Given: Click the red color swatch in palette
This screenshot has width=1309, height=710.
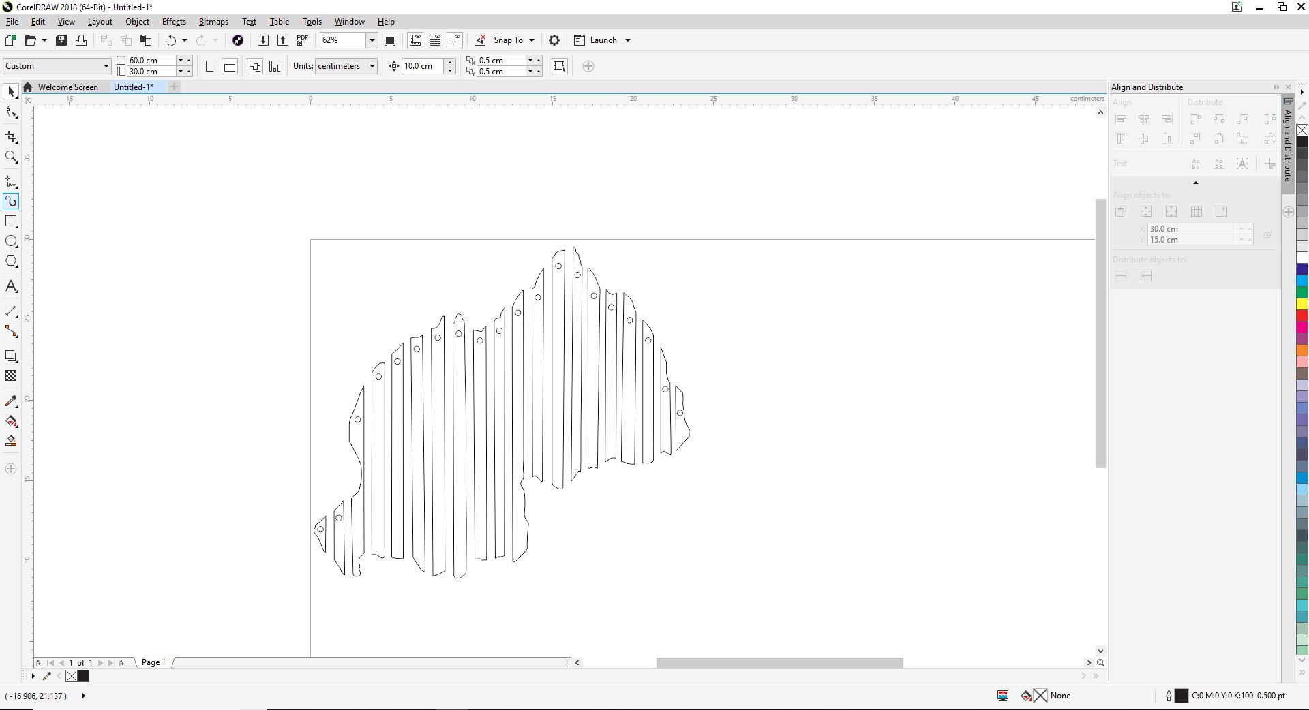Looking at the screenshot, I should (x=1302, y=315).
